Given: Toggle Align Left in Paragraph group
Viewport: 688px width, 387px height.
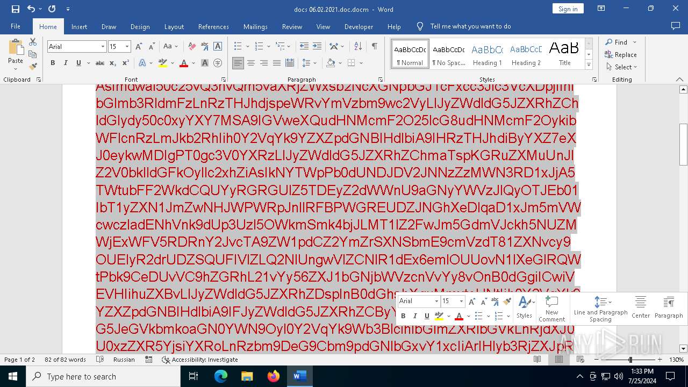Looking at the screenshot, I should [x=238, y=63].
